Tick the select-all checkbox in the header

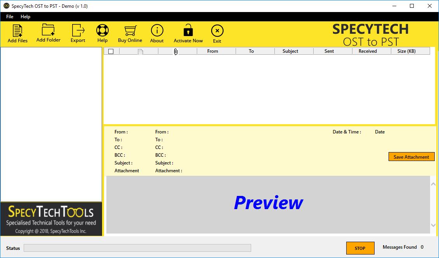111,52
